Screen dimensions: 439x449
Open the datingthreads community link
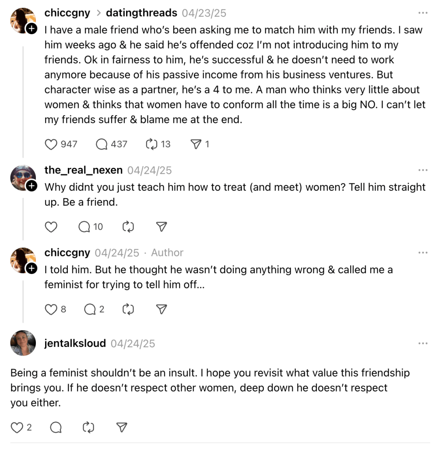click(x=141, y=13)
